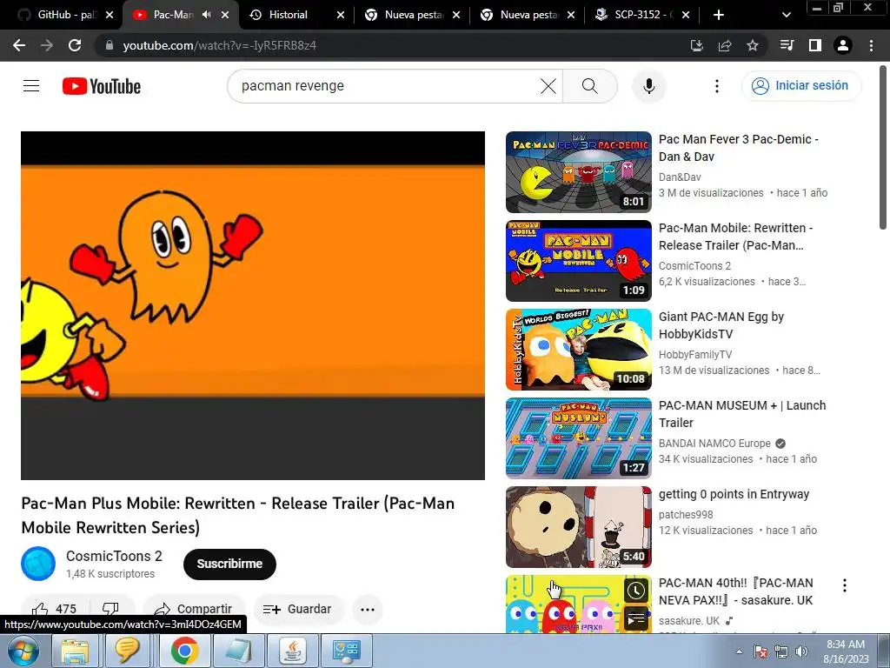
Task: Open the media control icon in toolbar
Action: pos(787,45)
